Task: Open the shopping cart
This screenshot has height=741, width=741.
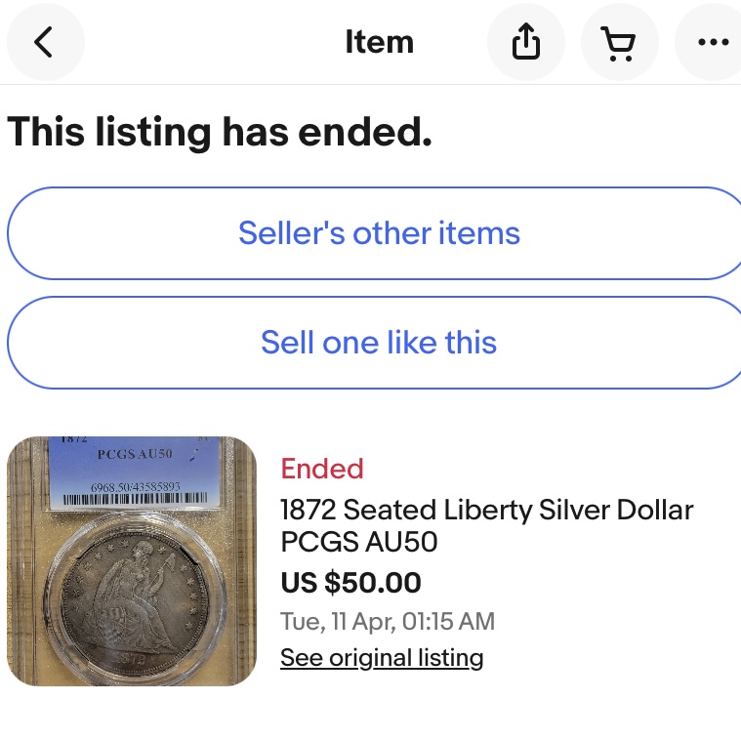Action: click(619, 42)
